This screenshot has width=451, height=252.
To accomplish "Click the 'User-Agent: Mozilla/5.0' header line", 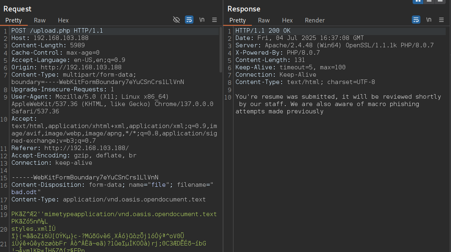I will (x=90, y=97).
